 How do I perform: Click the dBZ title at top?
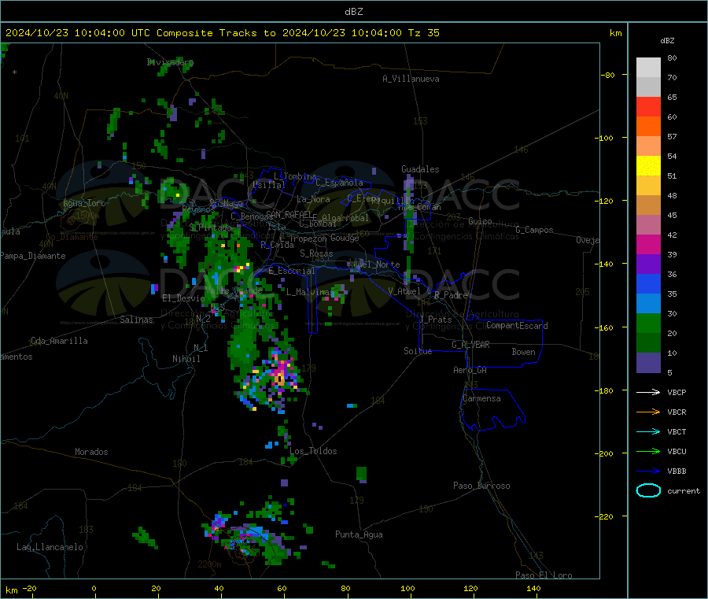coord(353,12)
